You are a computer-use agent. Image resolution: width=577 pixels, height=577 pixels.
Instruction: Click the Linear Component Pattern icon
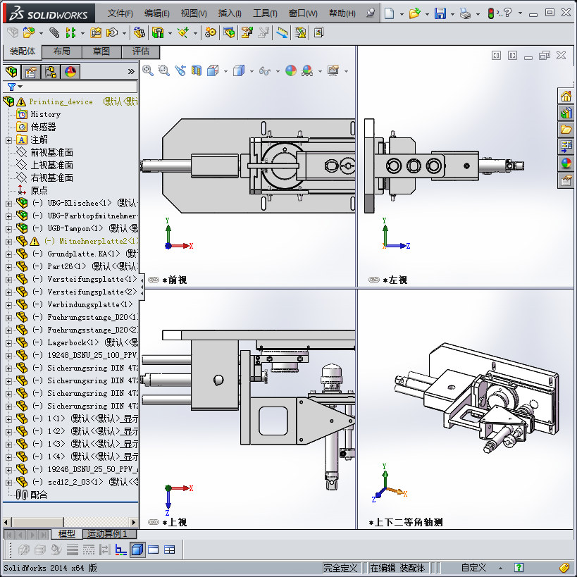coord(70,32)
